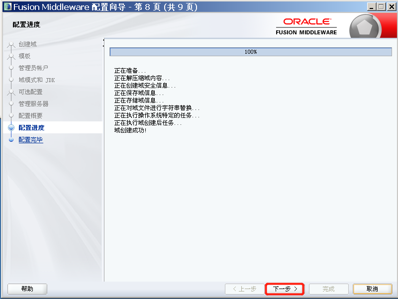Select the 可选配置 step
The image size is (398, 299).
click(30, 92)
